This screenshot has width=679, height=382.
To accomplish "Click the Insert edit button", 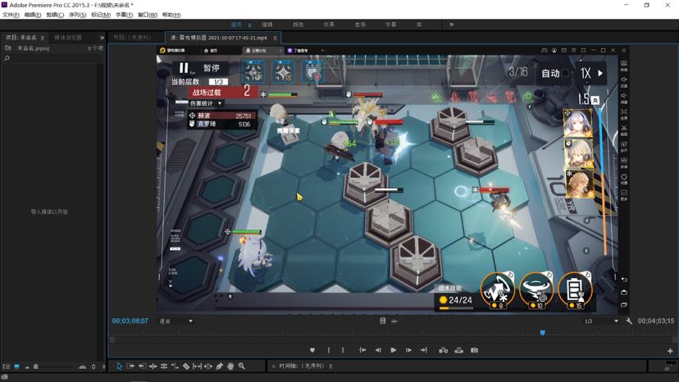I will 444,350.
